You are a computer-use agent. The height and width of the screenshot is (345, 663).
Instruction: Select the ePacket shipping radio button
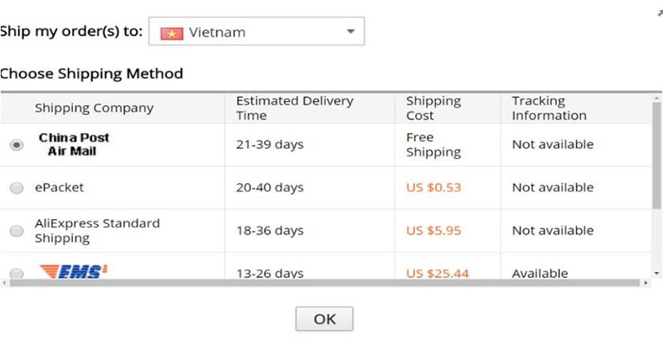(17, 188)
